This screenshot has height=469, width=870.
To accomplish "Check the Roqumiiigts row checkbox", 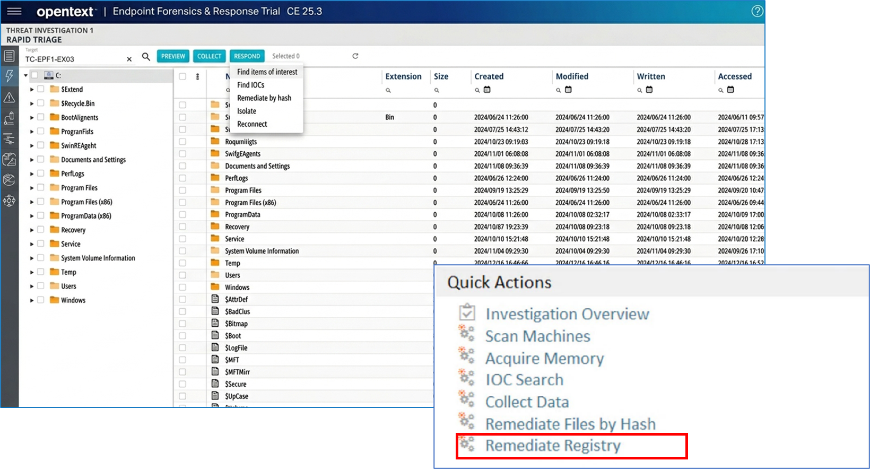I will coord(182,142).
